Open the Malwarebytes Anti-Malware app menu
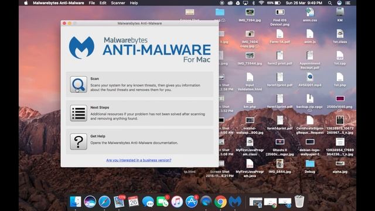 point(59,3)
